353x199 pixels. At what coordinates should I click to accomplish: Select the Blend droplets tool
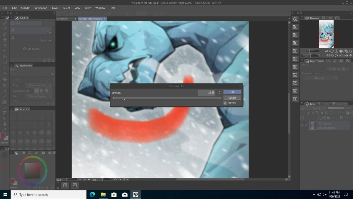(4, 57)
